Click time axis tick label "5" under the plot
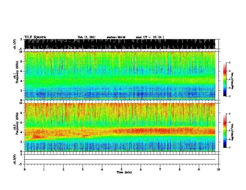The height and width of the screenshot is (190, 246). [121, 170]
